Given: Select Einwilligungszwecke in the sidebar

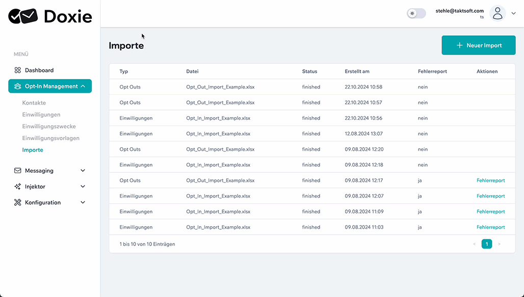Looking at the screenshot, I should [49, 126].
